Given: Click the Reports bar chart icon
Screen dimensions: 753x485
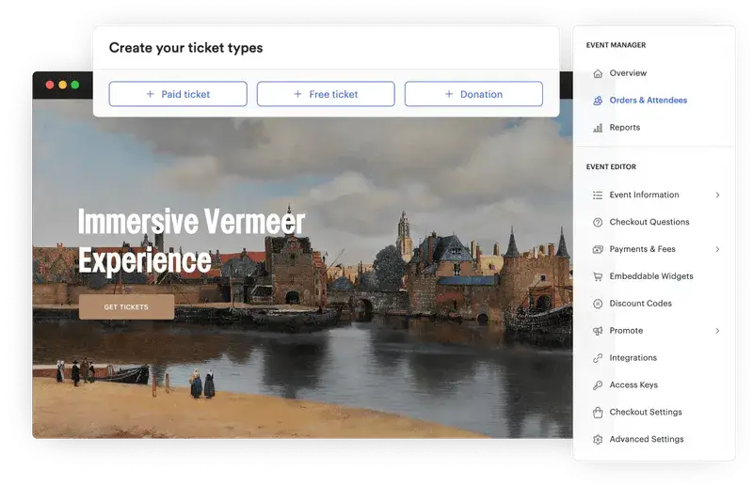Looking at the screenshot, I should coord(598,128).
